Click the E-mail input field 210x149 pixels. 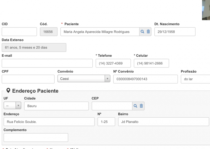47,63
